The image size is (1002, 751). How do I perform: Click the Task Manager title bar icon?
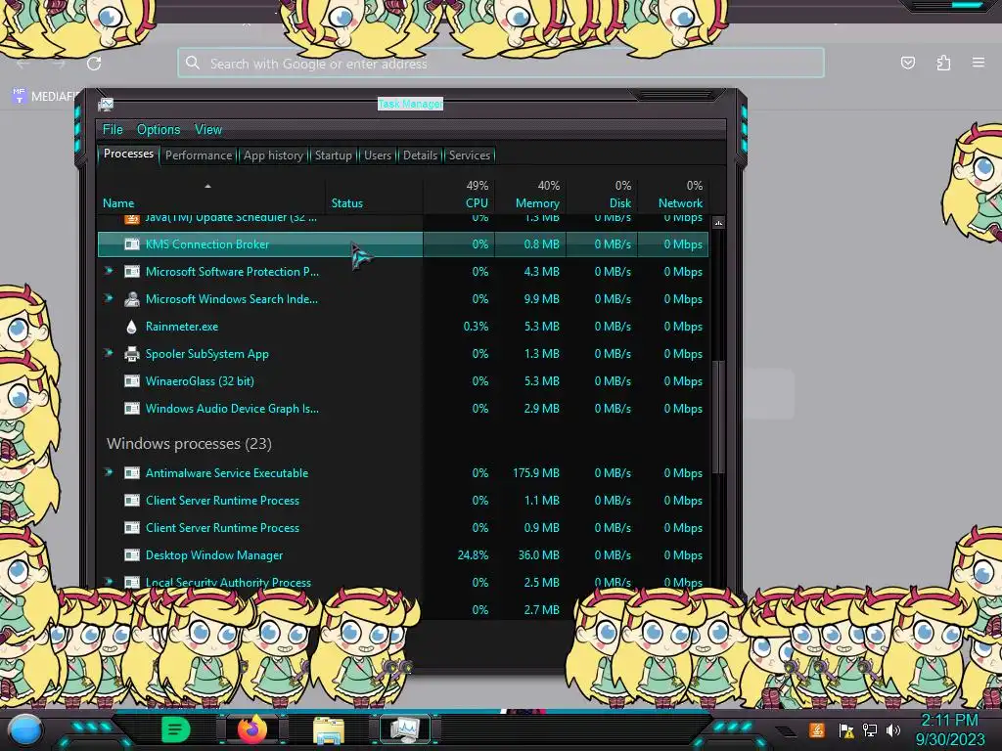106,104
